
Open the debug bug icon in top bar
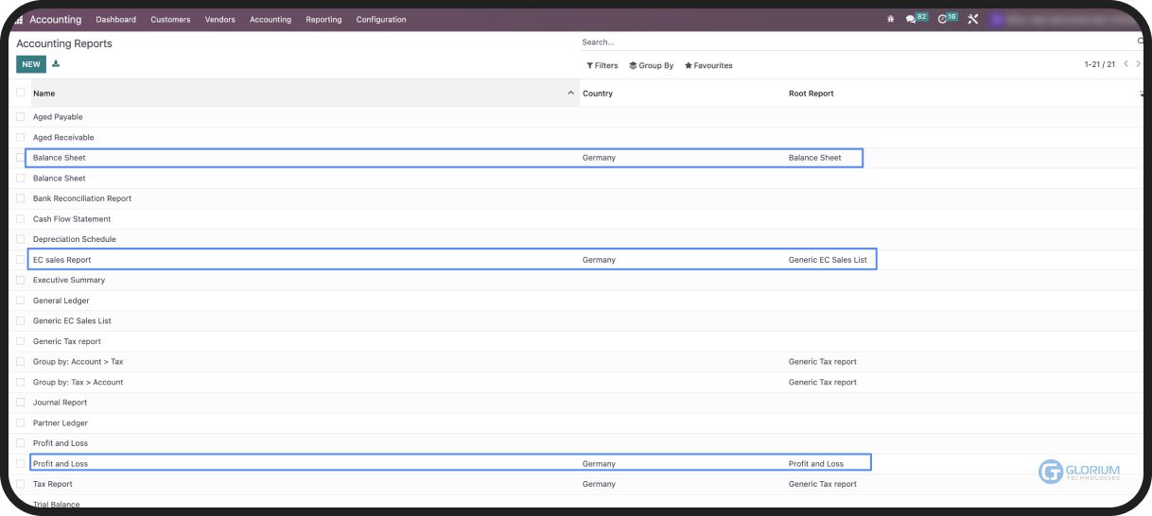tap(890, 20)
